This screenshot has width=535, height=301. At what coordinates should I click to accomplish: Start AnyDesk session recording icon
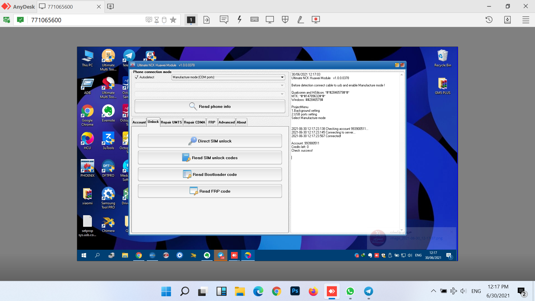tap(316, 20)
